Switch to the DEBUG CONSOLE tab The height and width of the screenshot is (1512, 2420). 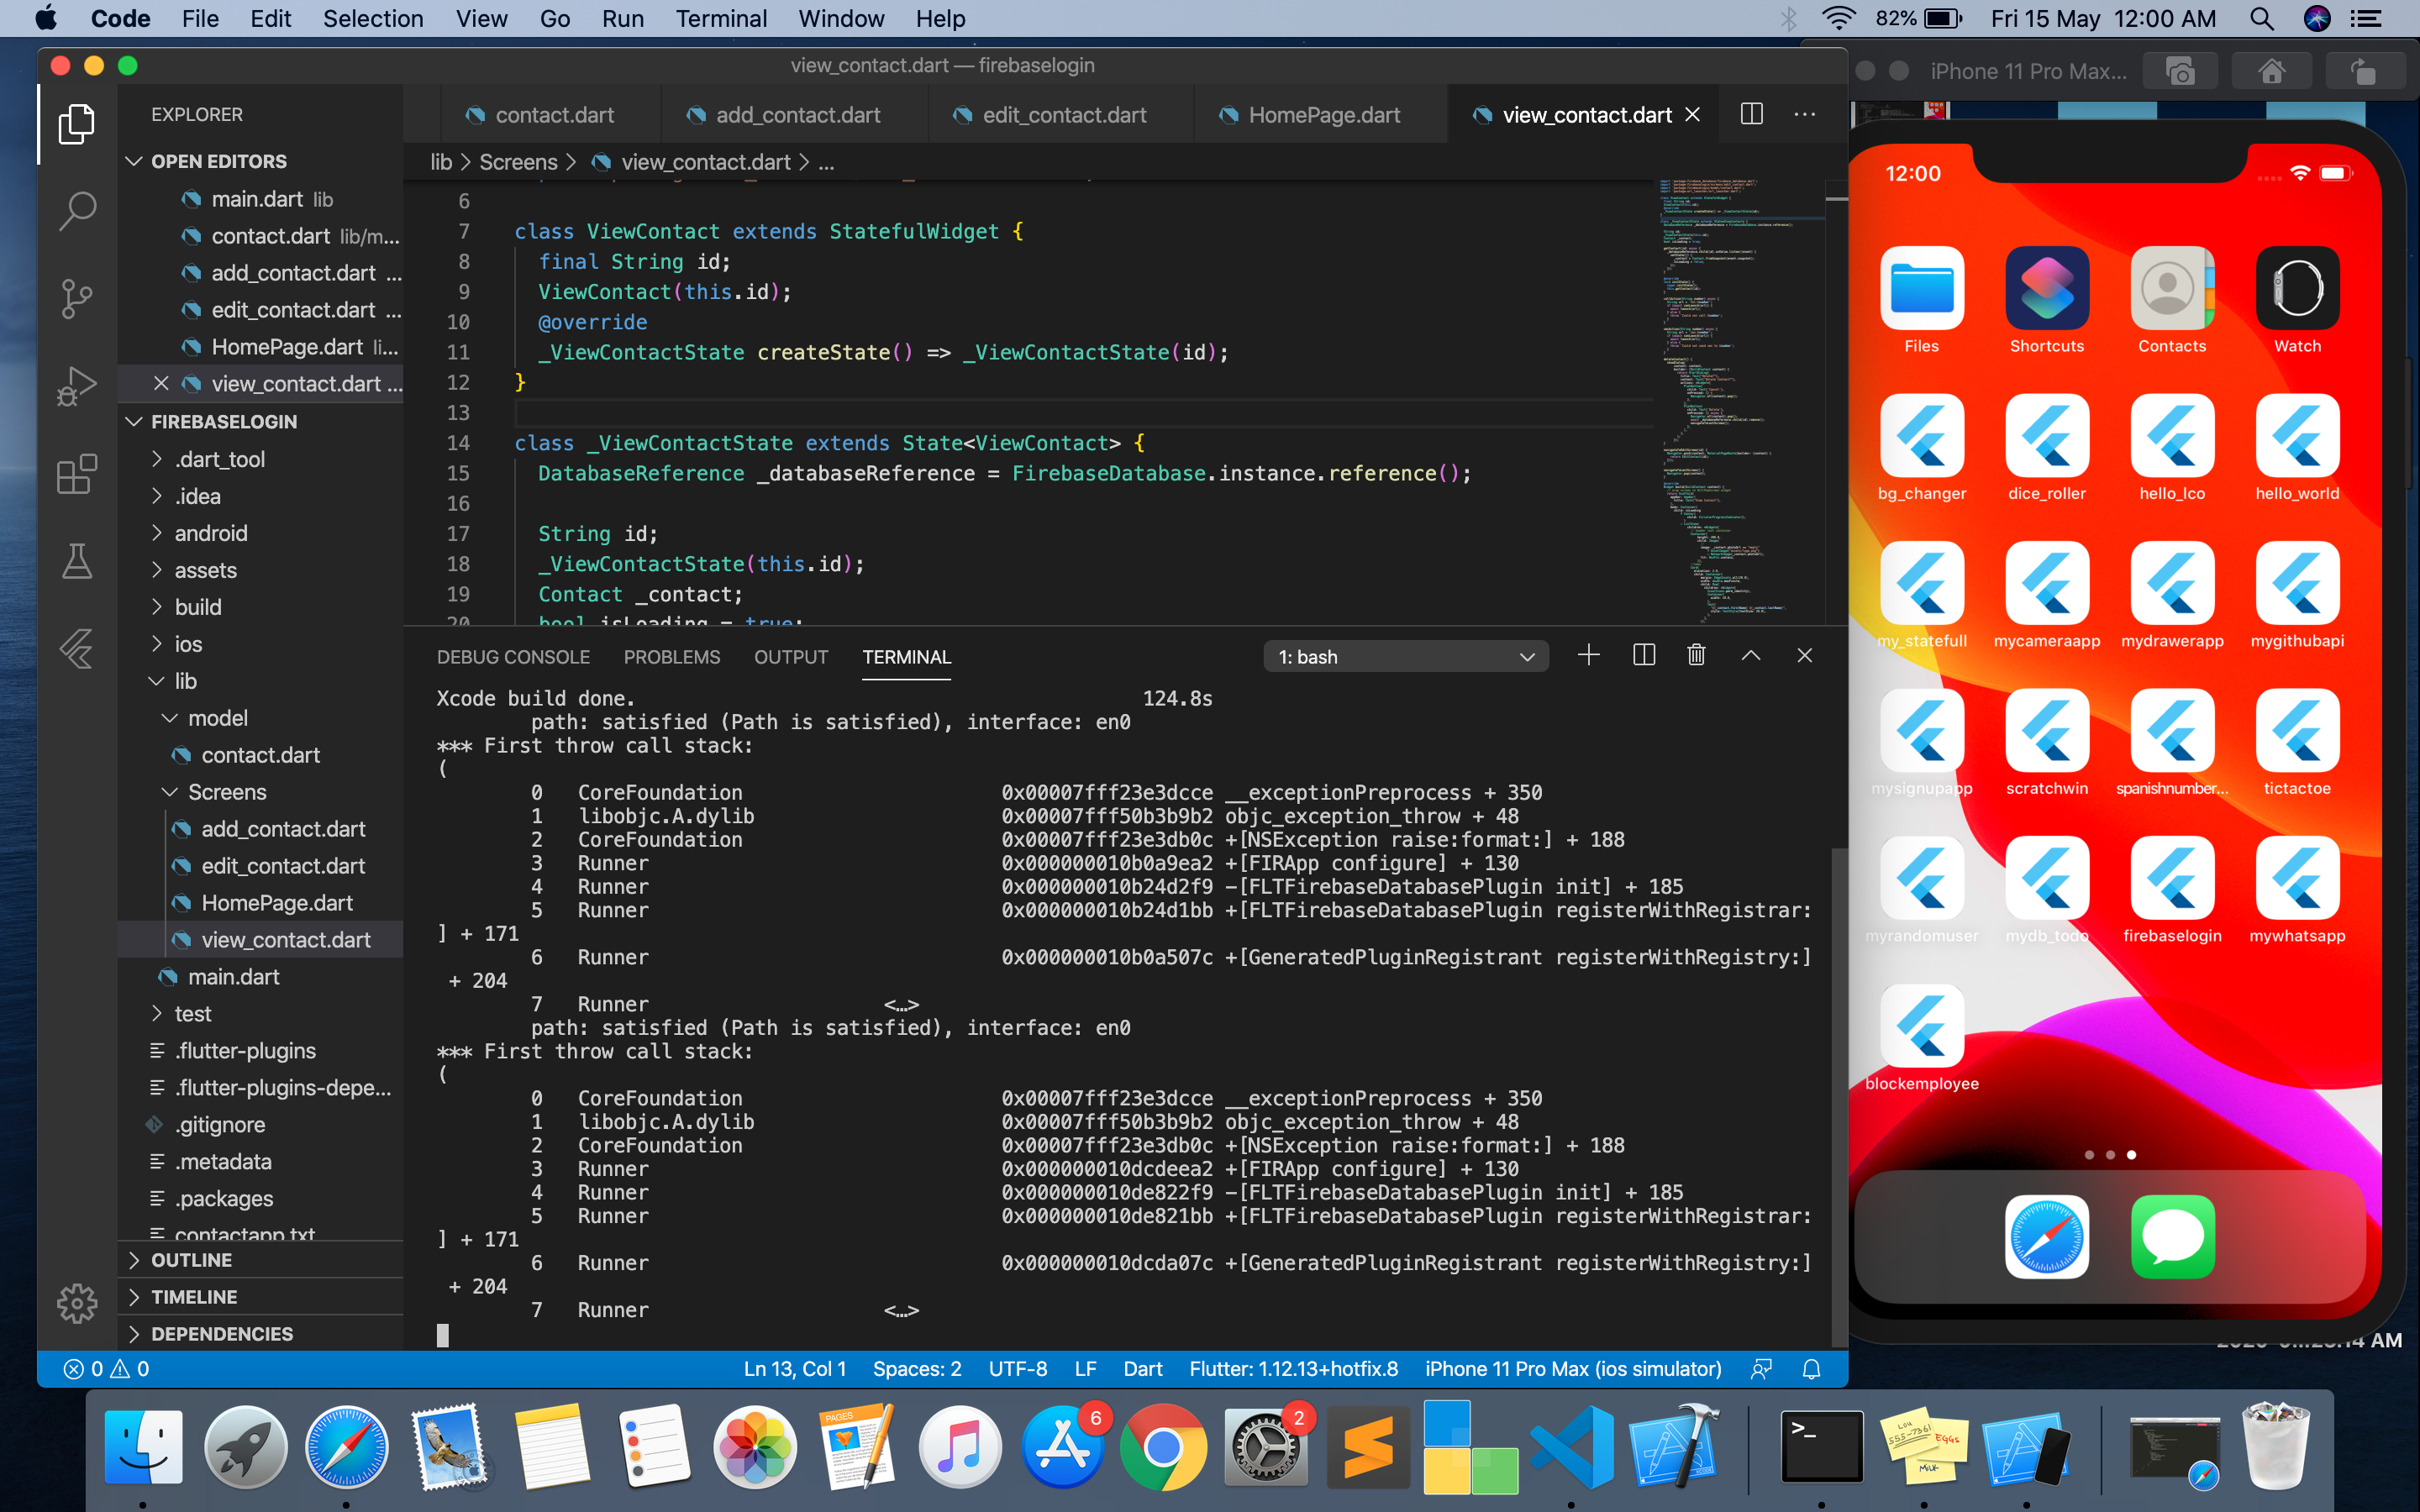pos(513,657)
